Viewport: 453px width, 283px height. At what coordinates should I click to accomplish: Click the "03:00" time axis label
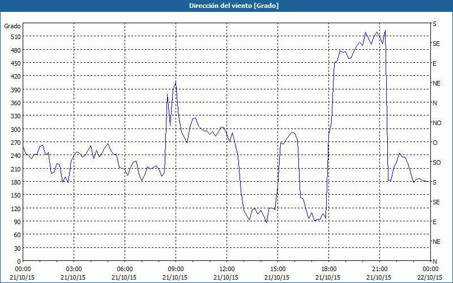74,269
